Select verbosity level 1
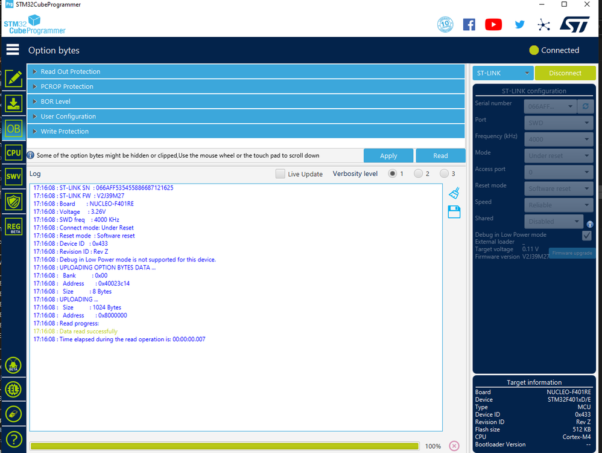This screenshot has width=602, height=453. click(392, 174)
